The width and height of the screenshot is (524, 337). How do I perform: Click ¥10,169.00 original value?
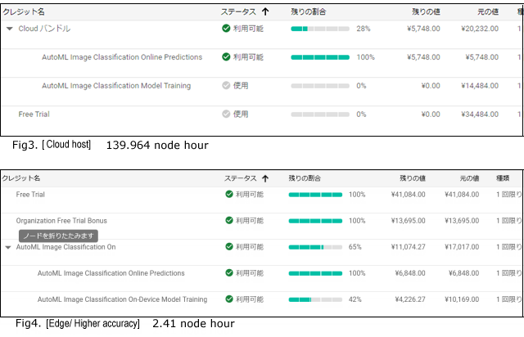[462, 299]
